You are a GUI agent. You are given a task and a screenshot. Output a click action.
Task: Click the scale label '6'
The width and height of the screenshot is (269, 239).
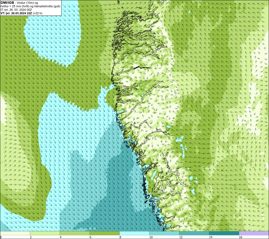pos(90,237)
